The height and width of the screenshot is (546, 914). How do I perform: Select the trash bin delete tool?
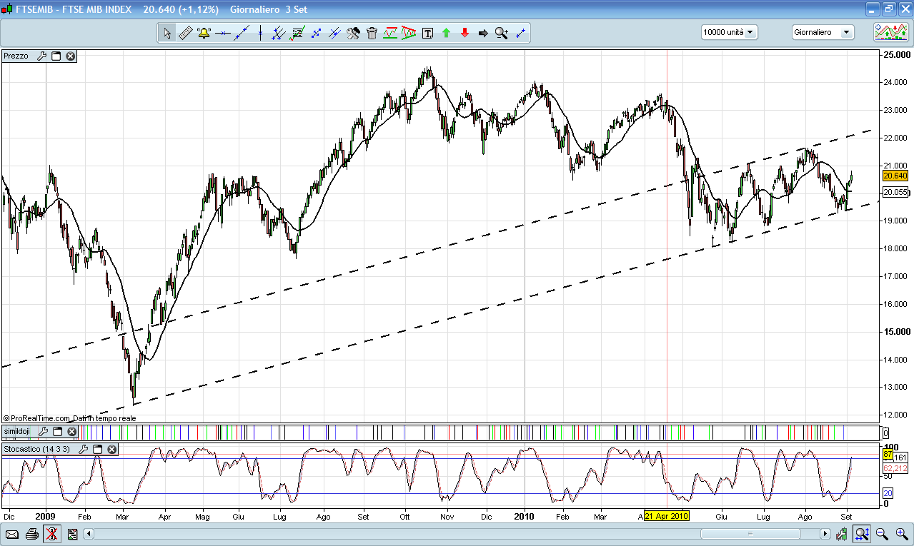372,33
